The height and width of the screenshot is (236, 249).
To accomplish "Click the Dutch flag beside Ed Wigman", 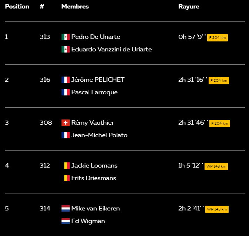I will 66,221.
